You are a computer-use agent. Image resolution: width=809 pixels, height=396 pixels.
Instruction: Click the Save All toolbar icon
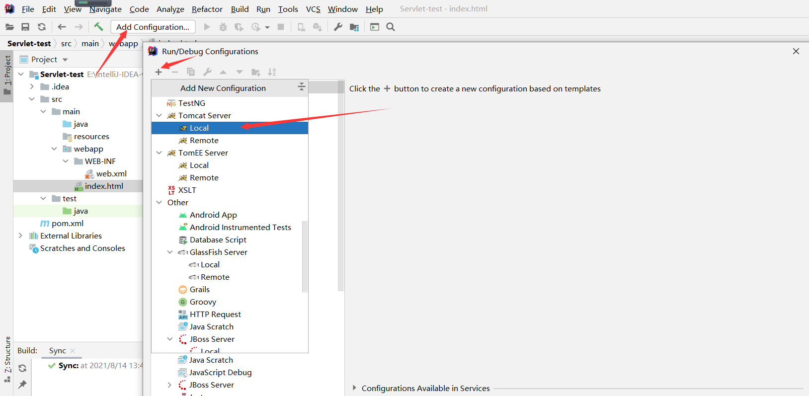[x=25, y=27]
